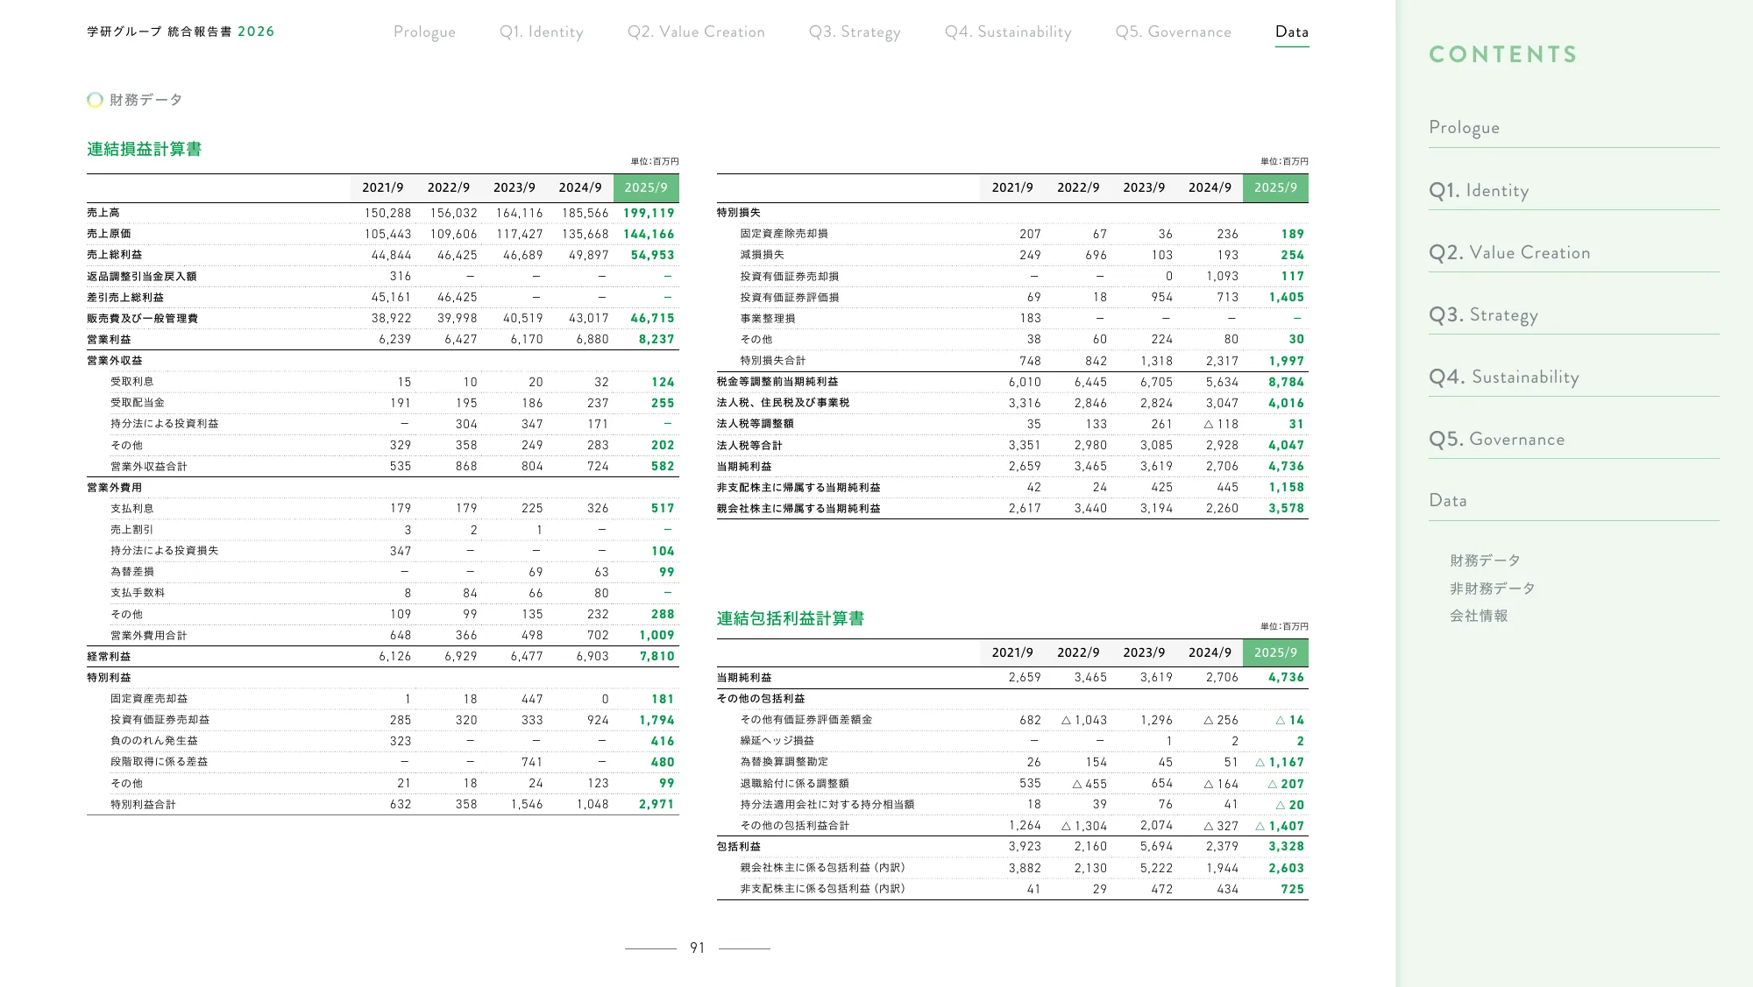Click その他の包括利益合計 value △ 1,407
The width and height of the screenshot is (1753, 987).
coord(1280,826)
